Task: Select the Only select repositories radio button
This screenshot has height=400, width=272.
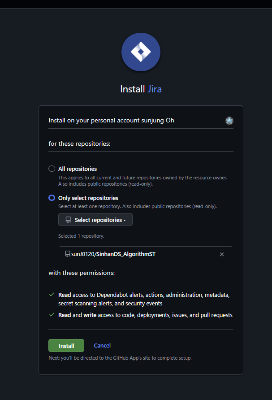Action: point(52,198)
